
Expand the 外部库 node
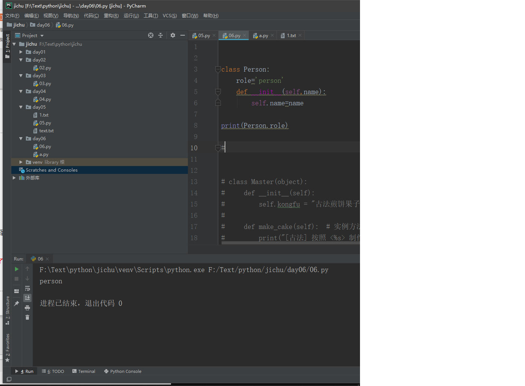(14, 178)
